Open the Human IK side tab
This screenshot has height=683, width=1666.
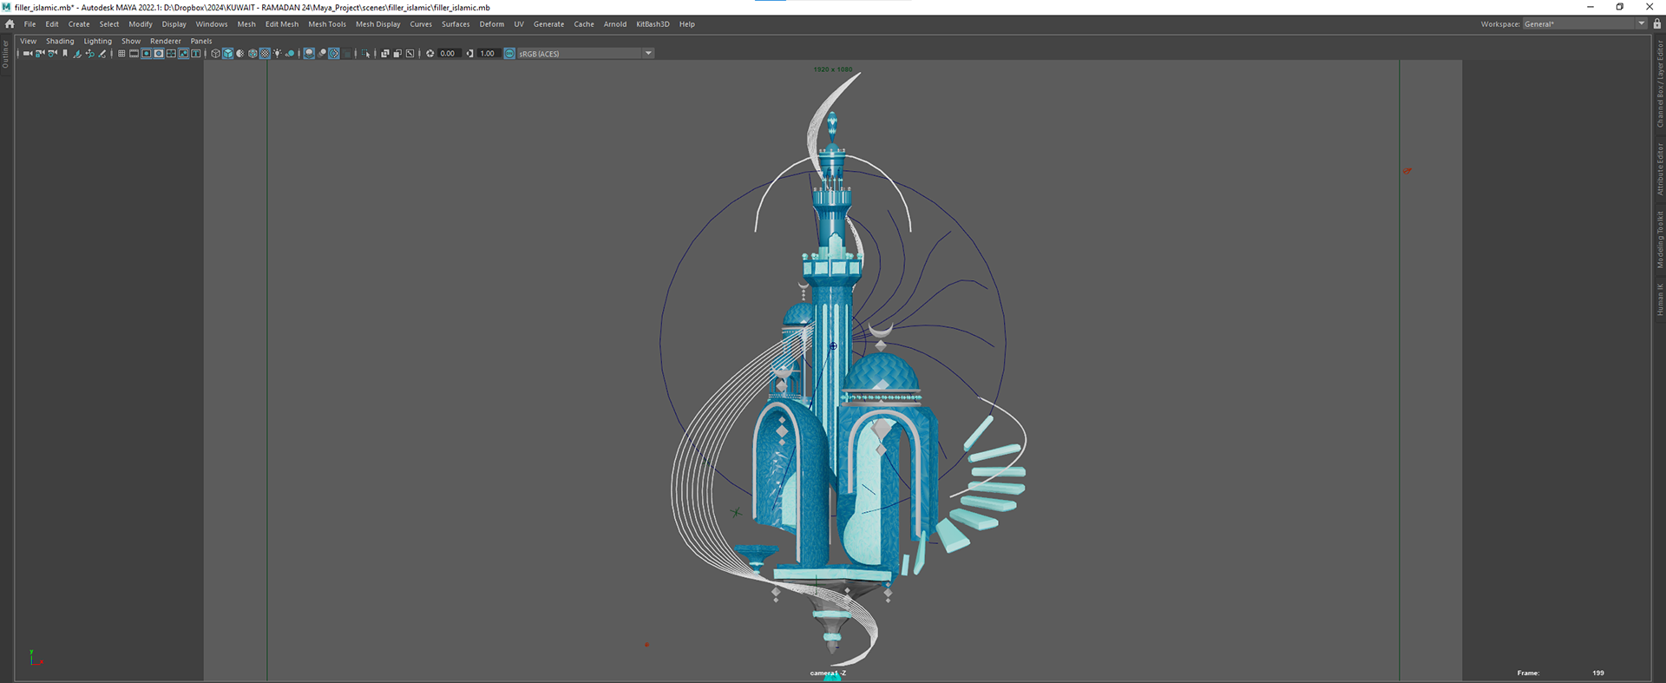pos(1659,299)
